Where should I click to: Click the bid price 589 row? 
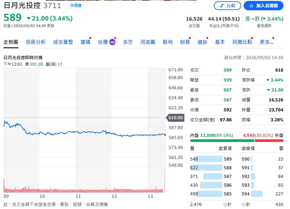pos(211,159)
